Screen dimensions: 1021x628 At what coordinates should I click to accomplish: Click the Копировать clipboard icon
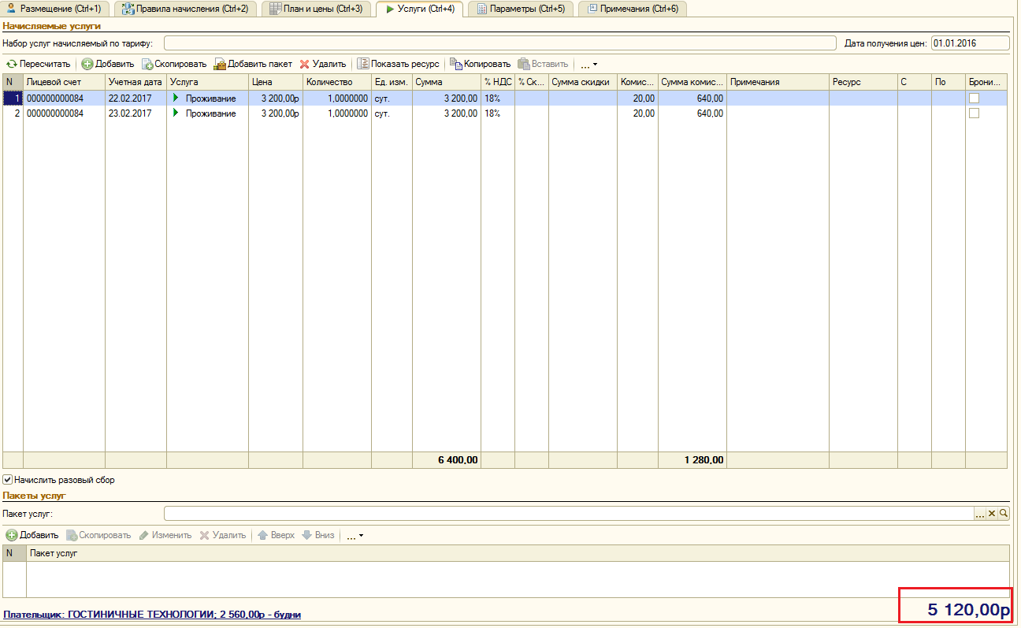coord(455,64)
